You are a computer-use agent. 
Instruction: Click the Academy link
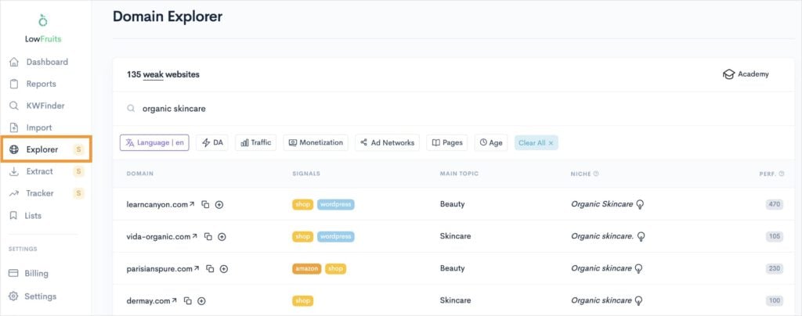746,74
